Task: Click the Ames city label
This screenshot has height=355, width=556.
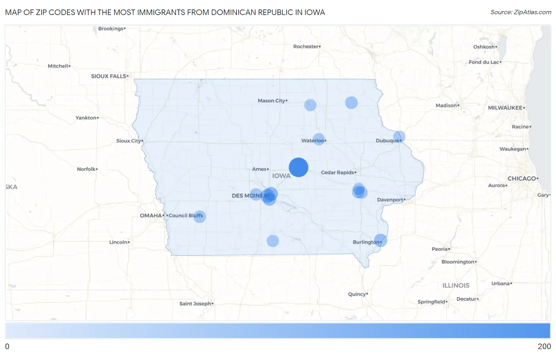Action: click(260, 169)
